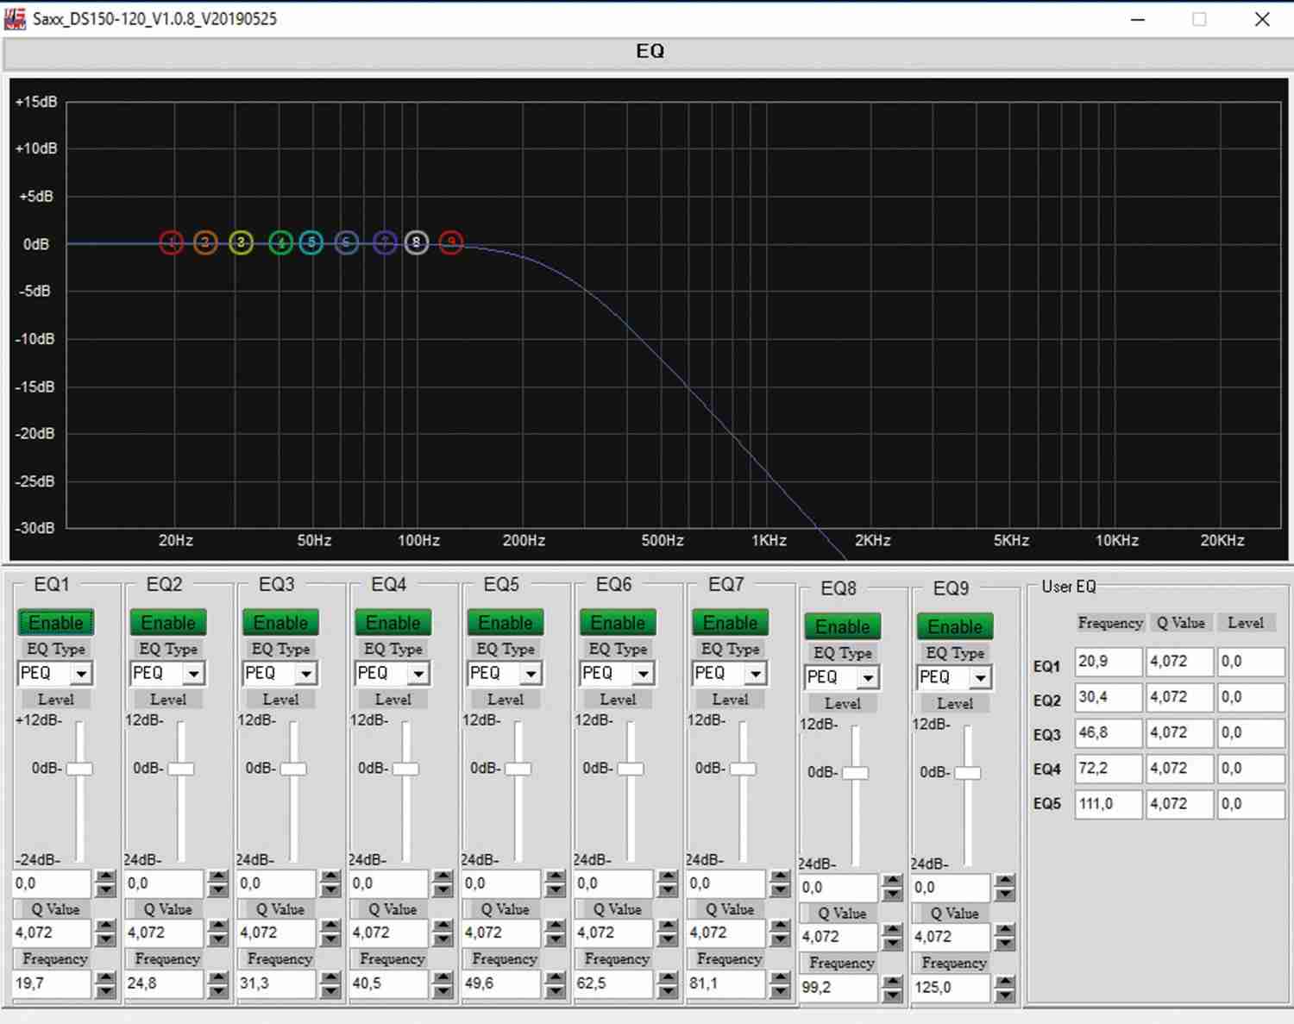
Task: Open the EQ5 type PEQ dropdown
Action: point(505,673)
